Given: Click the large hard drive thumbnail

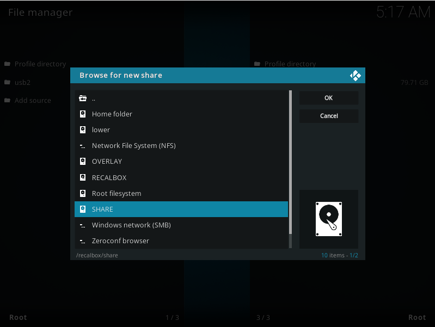Looking at the screenshot, I should [x=329, y=219].
